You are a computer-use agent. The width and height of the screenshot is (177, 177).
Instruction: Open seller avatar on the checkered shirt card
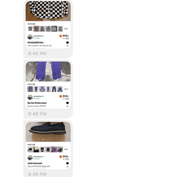[x=30, y=37]
